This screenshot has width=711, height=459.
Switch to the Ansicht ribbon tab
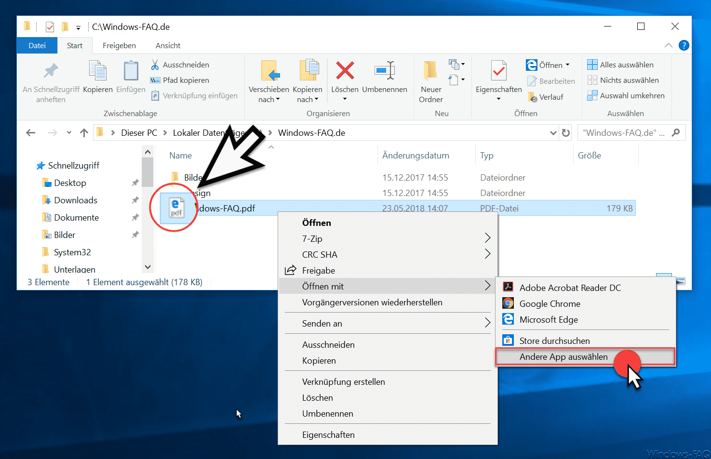[x=168, y=45]
